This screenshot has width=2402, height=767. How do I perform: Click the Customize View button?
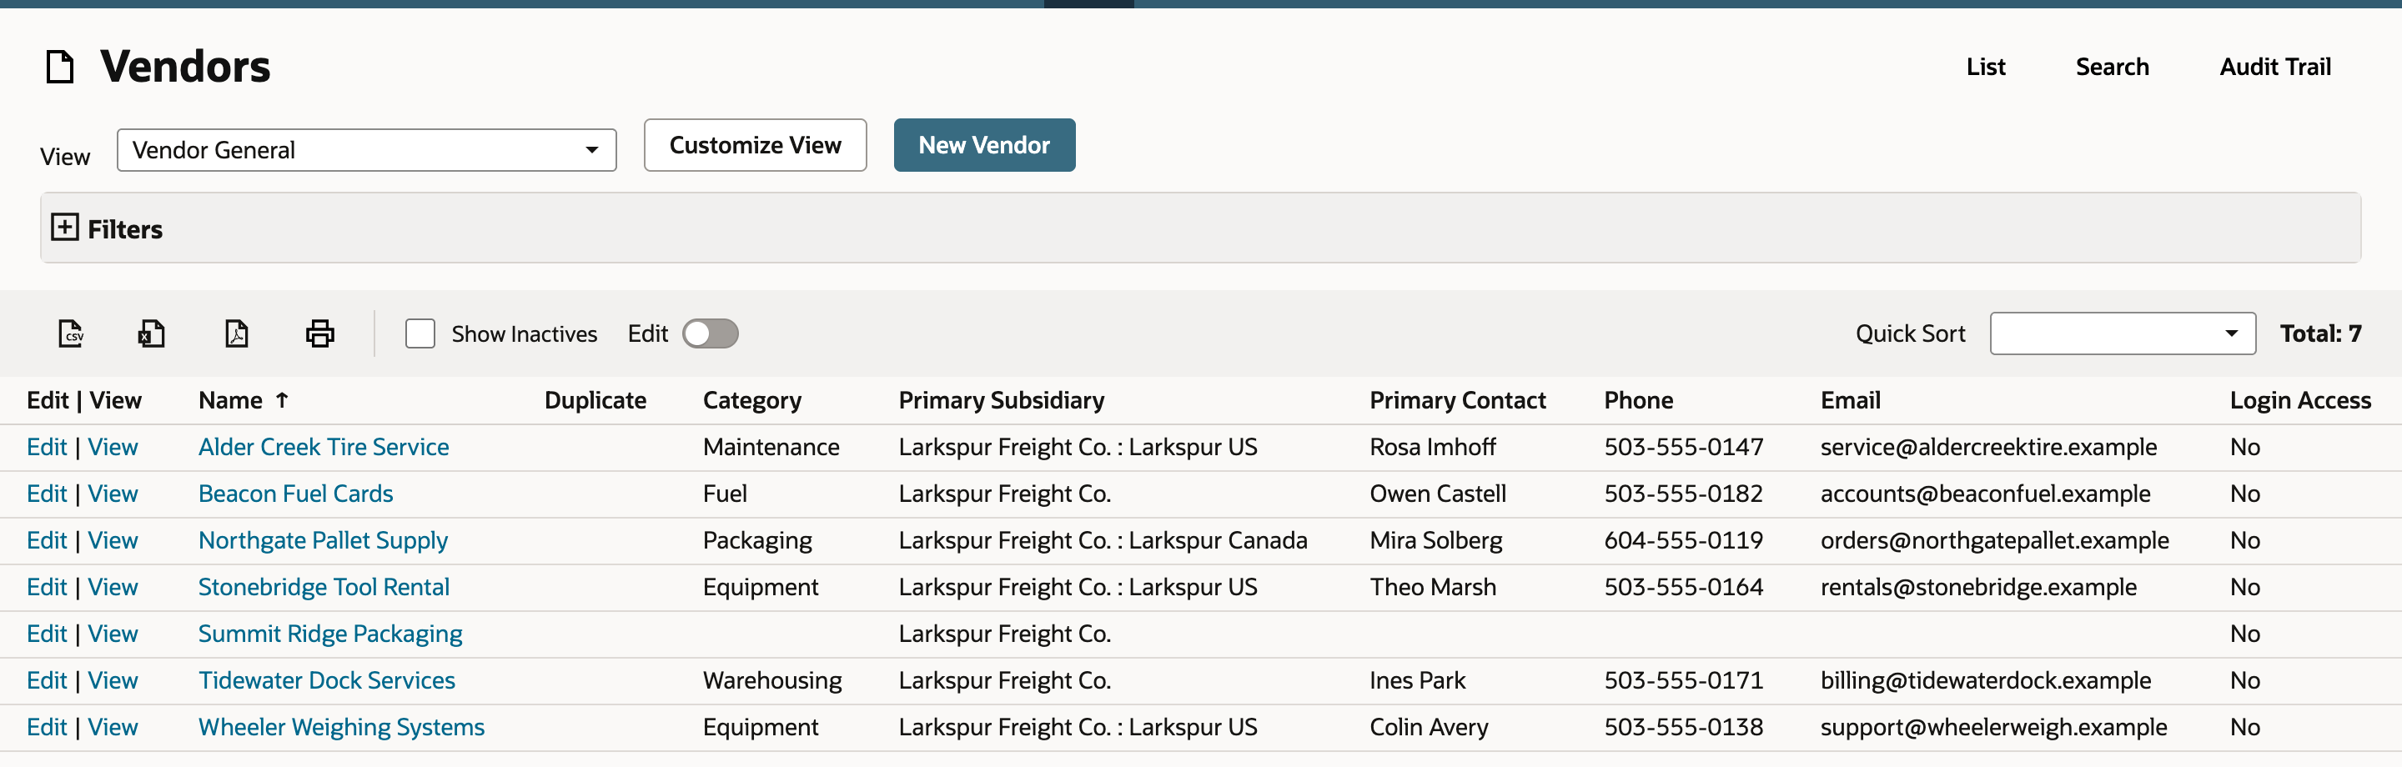point(756,145)
